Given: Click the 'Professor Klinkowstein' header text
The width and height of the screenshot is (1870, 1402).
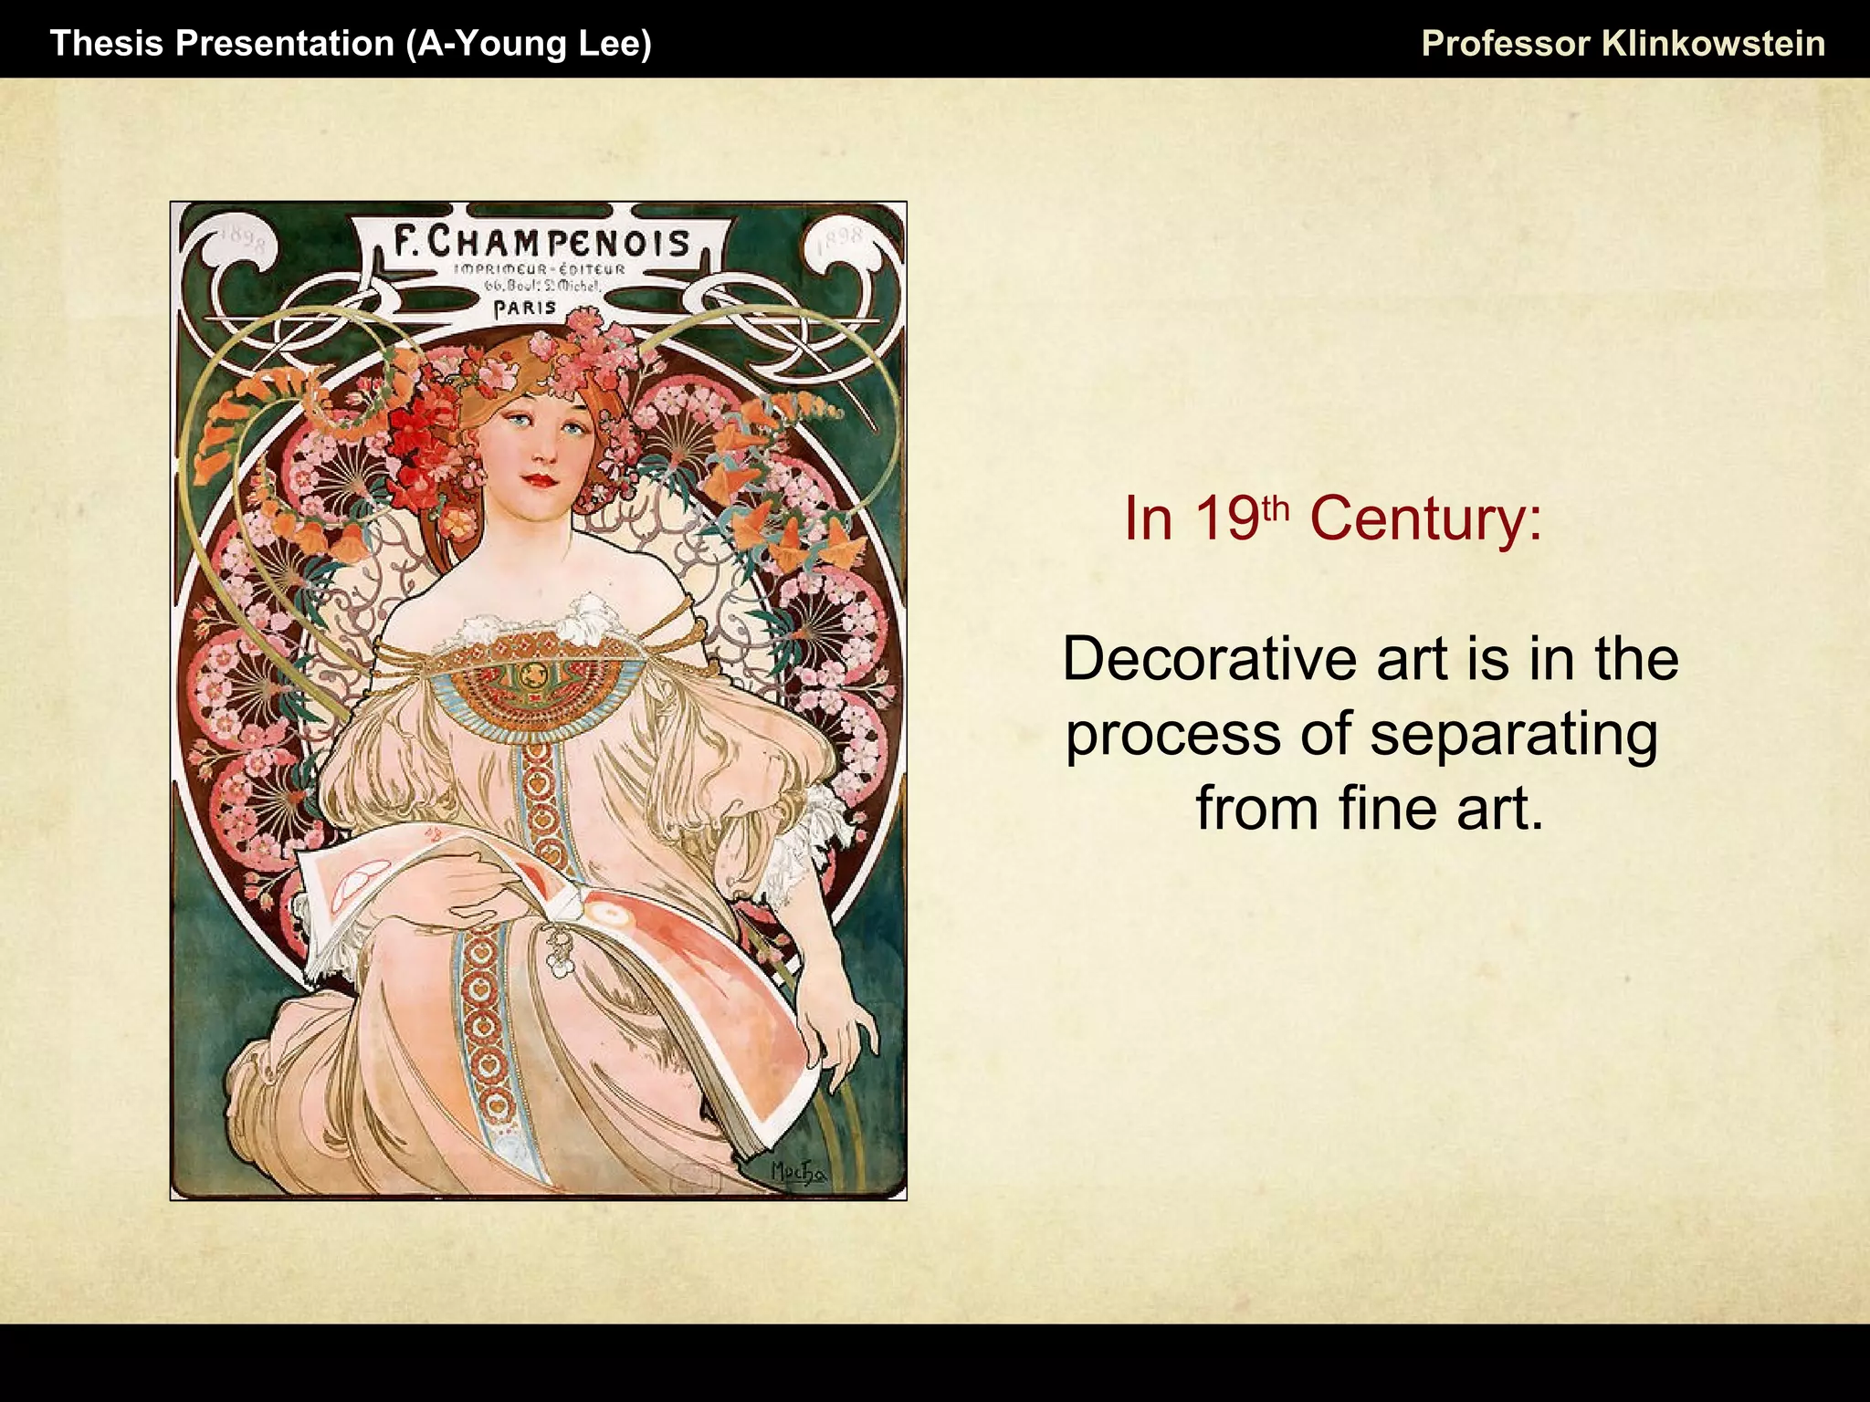Looking at the screenshot, I should (1623, 44).
